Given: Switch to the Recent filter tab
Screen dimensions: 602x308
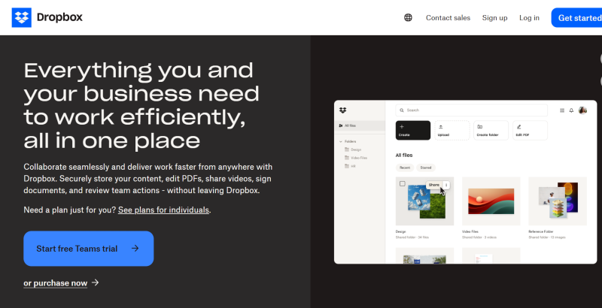Looking at the screenshot, I should (x=405, y=168).
